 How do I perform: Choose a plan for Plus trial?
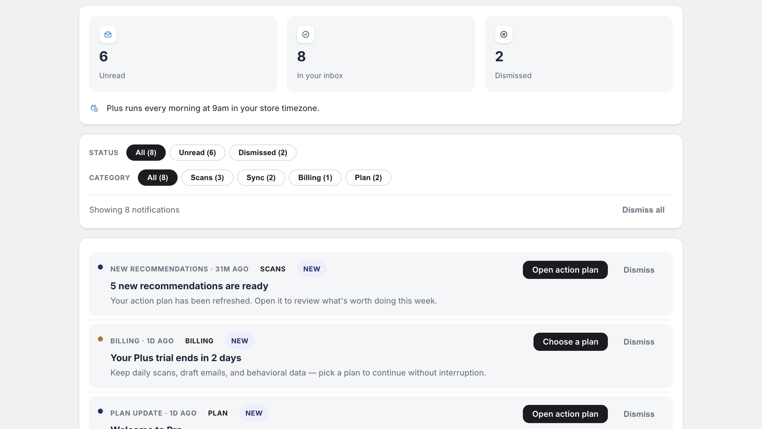pyautogui.click(x=571, y=342)
